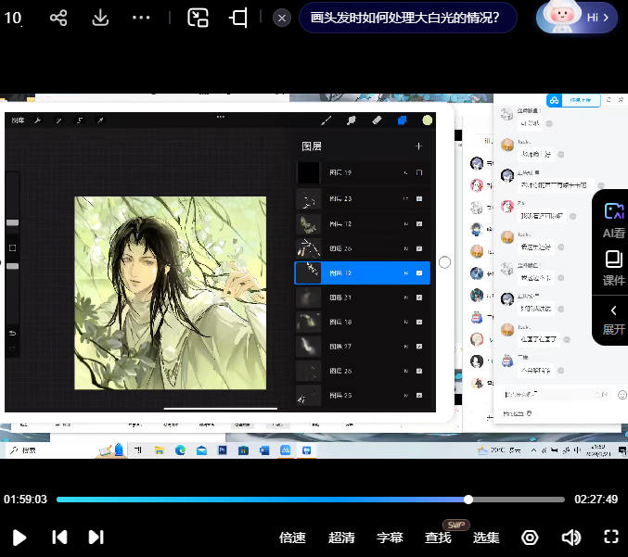Open the 倍速 playback speed menu
Viewport: 628px width, 557px height.
tap(292, 538)
